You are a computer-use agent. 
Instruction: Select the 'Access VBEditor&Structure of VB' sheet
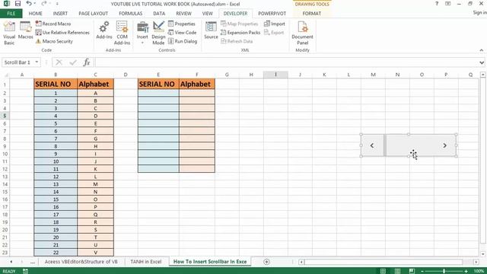click(x=81, y=262)
